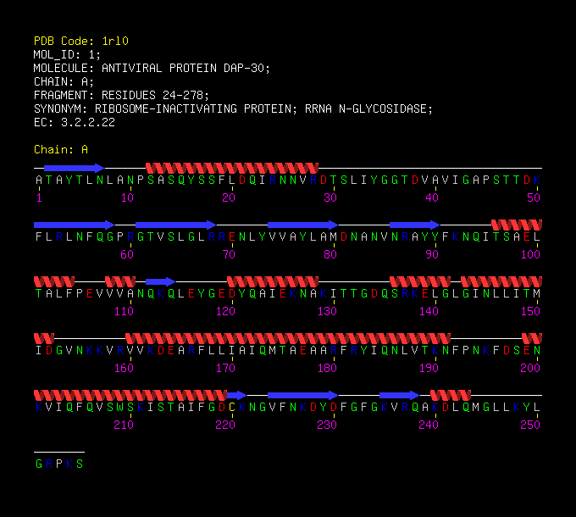Screen dimensions: 576x517
Task: Select the helix above residues KVIQFQVSWSKISTAIFGD
Action: (x=130, y=395)
